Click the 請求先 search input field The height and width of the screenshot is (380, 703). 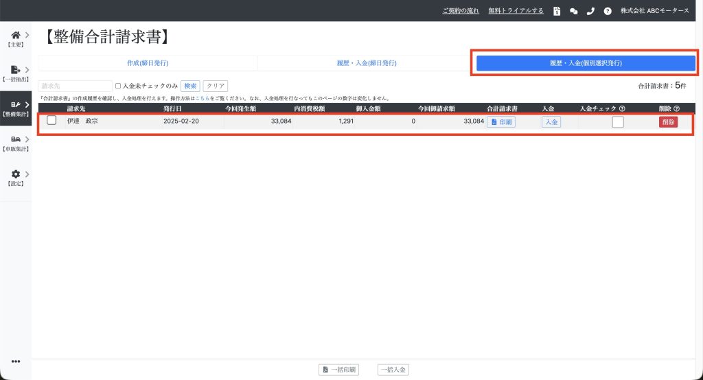click(x=75, y=86)
